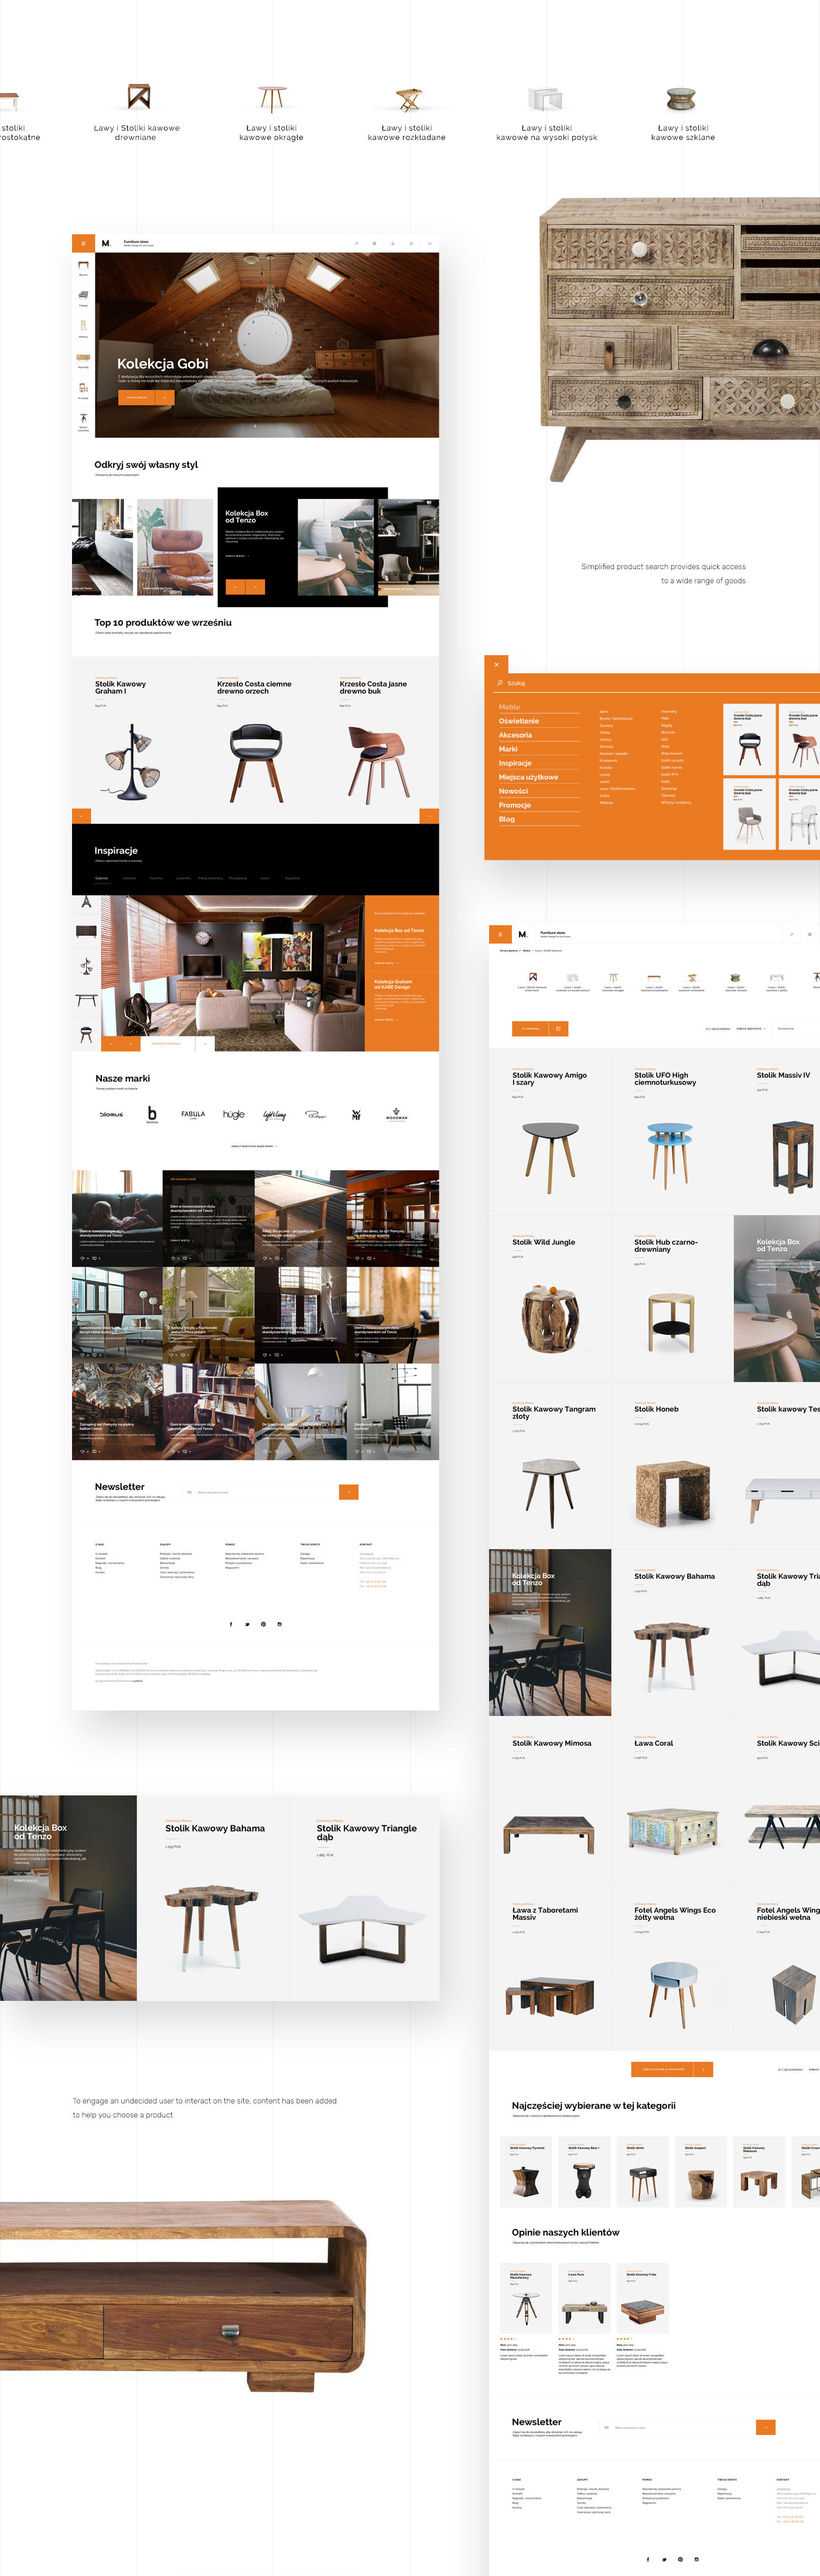820x2576 pixels.
Task: Close the orange menu overlay with X
Action: [496, 664]
